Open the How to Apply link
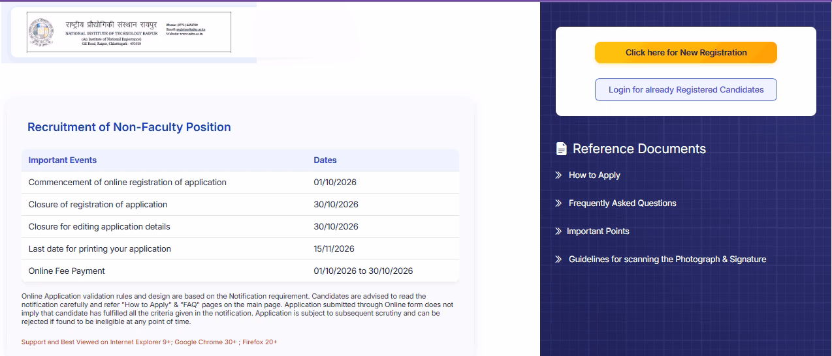 click(594, 175)
